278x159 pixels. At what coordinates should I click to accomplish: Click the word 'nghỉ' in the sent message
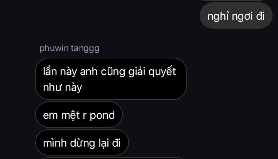(x=218, y=17)
